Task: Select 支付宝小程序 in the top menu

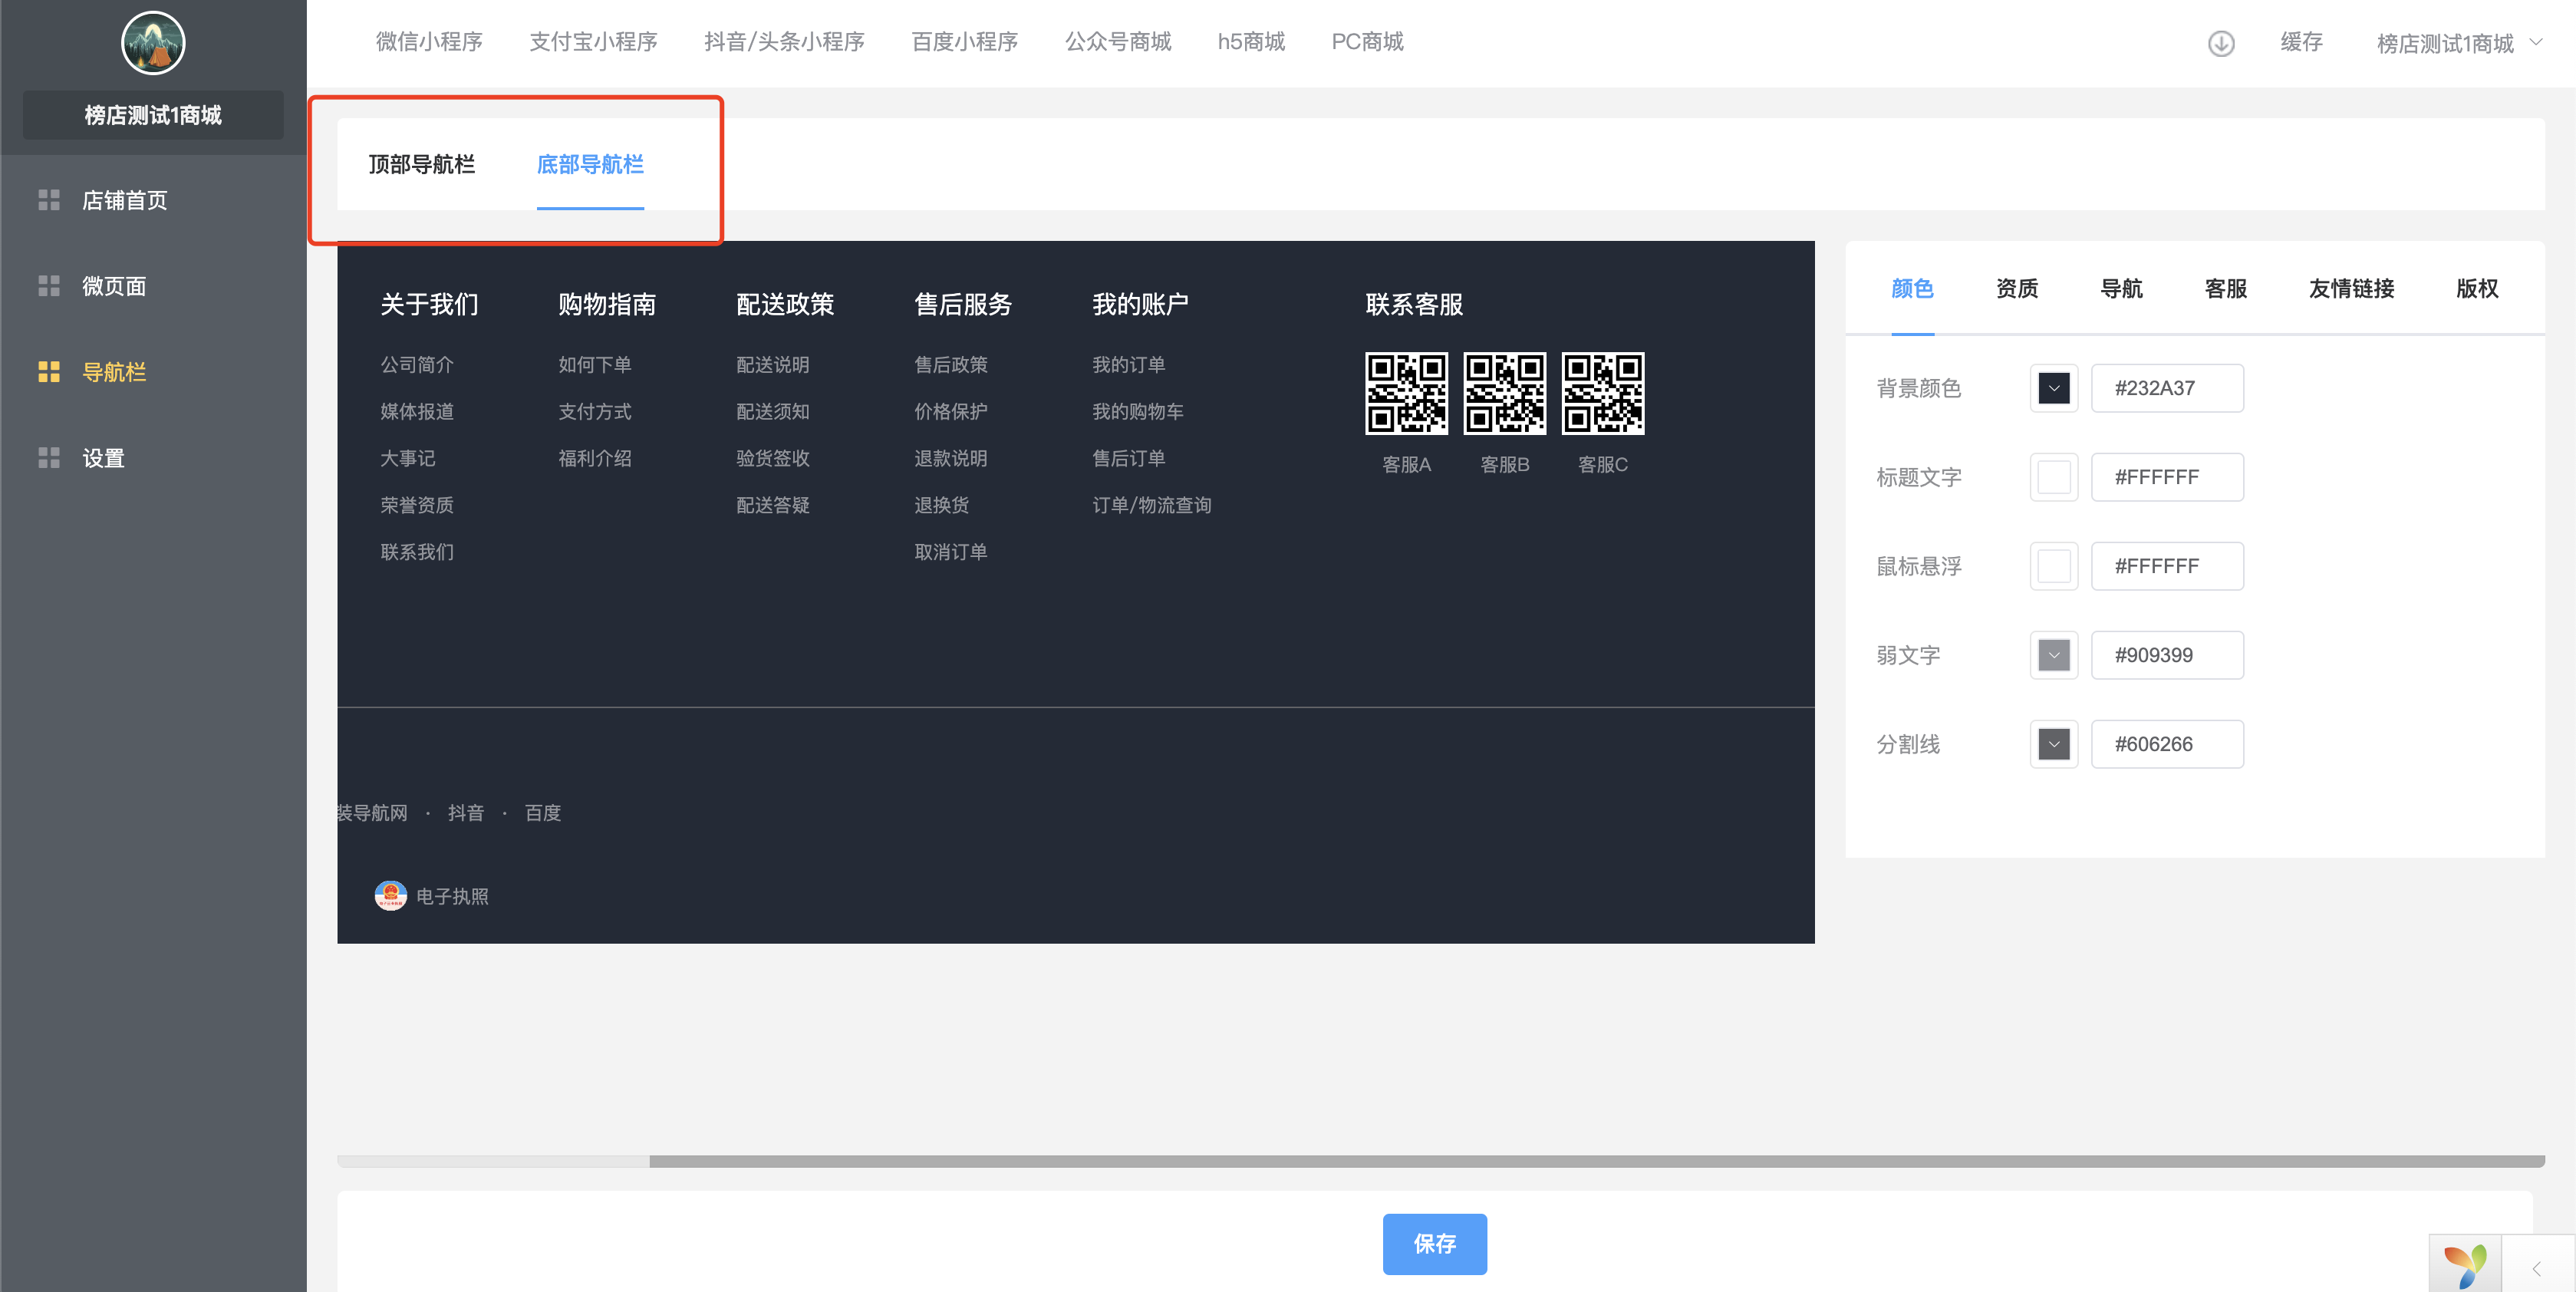Action: pyautogui.click(x=593, y=42)
